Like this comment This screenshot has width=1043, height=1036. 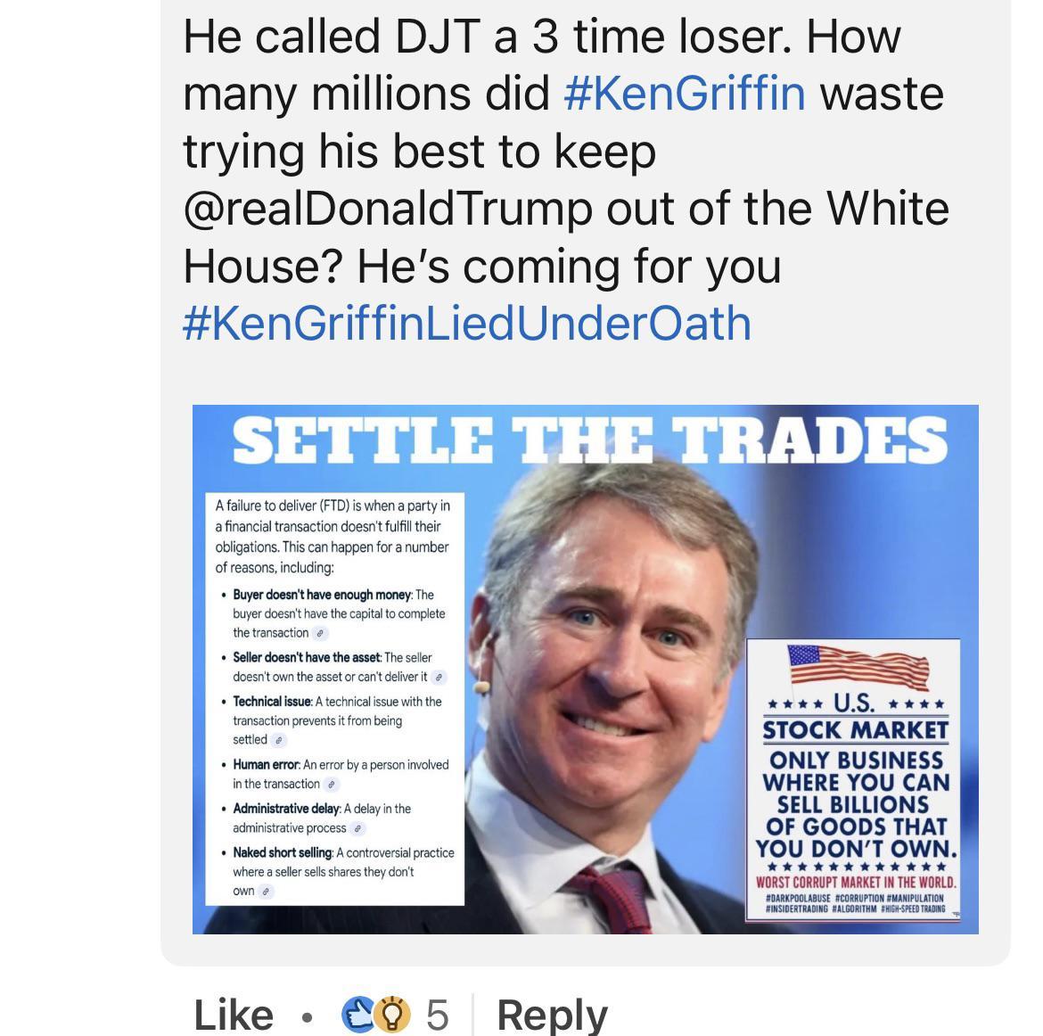pyautogui.click(x=234, y=1015)
